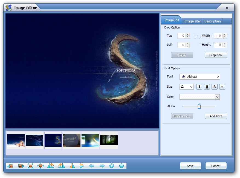
Task: Switch to the ImageEdit tab
Action: (172, 20)
